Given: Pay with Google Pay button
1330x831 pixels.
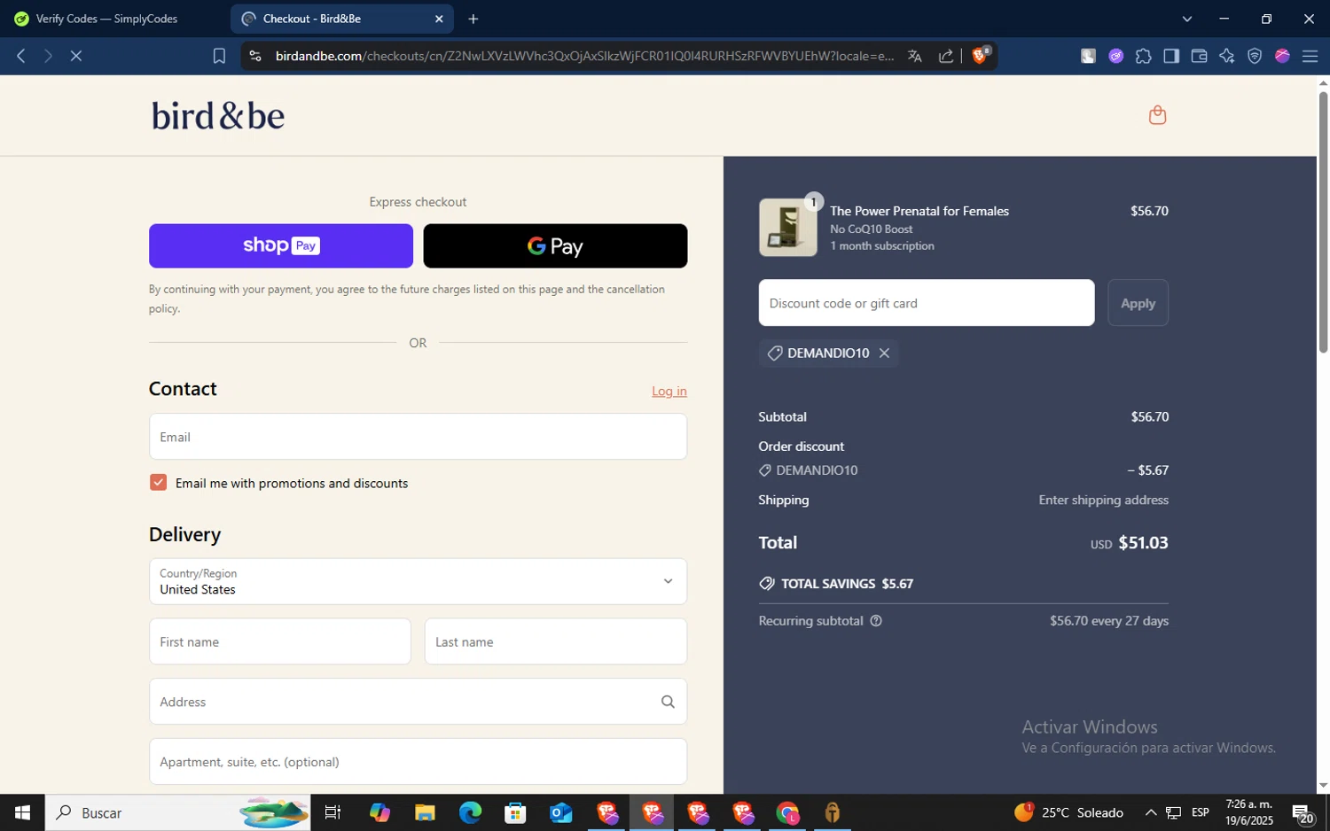Looking at the screenshot, I should pos(555,246).
